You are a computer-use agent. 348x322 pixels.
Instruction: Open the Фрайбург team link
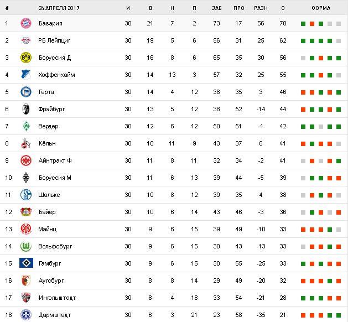51,109
